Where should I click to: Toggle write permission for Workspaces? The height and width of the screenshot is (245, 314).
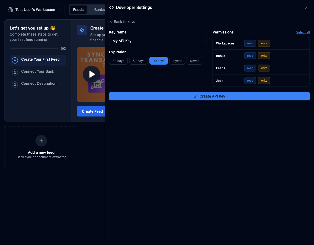(264, 43)
